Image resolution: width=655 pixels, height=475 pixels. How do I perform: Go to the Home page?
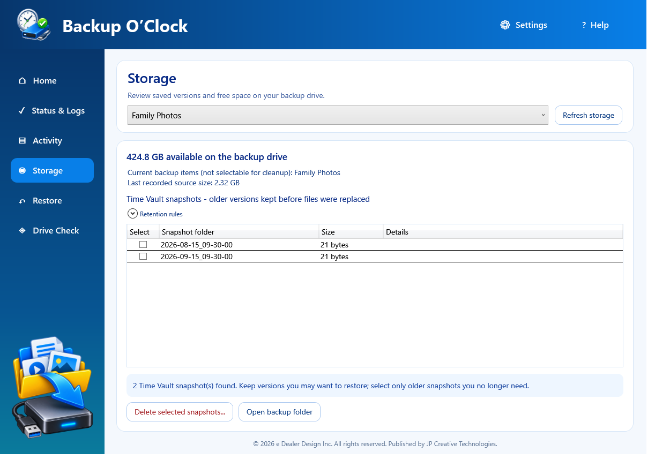click(52, 81)
